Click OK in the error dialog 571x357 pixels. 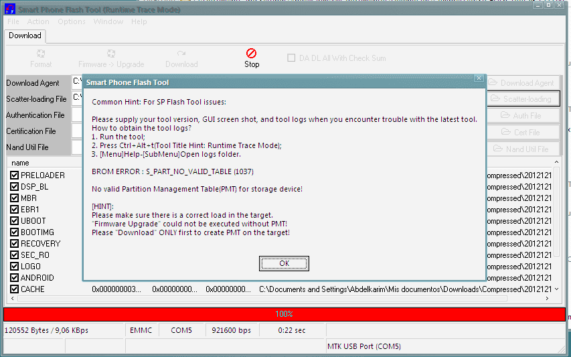coord(284,263)
